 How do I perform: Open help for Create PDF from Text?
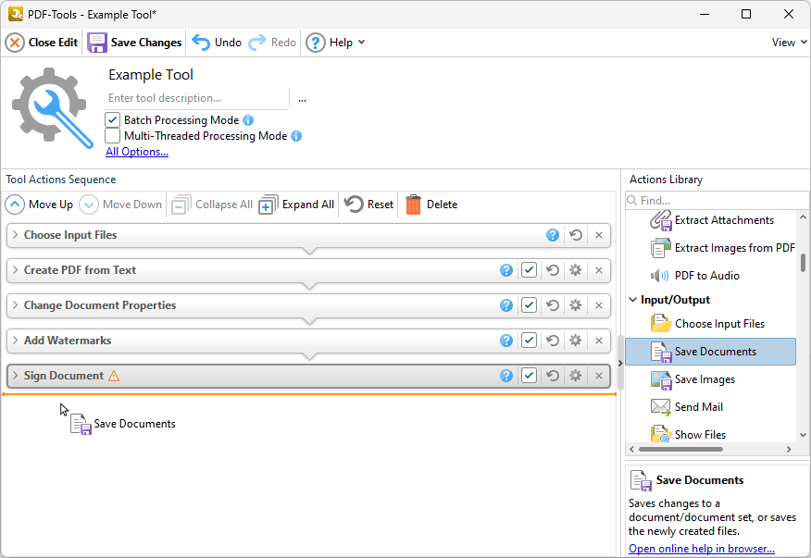[x=506, y=270]
